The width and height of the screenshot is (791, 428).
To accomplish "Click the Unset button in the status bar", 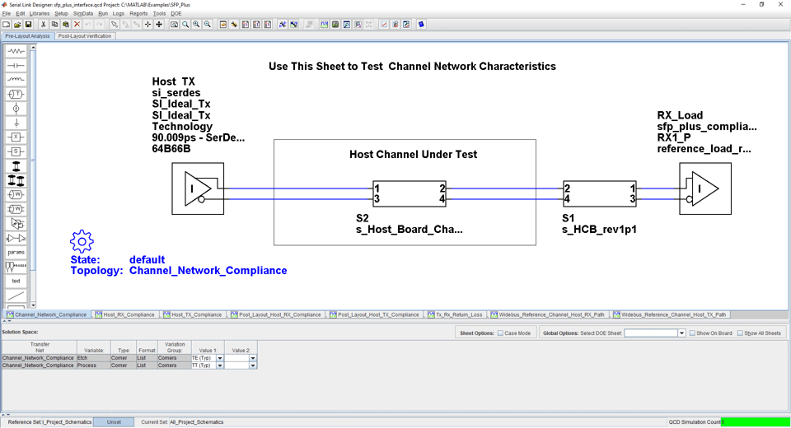I will 114,422.
